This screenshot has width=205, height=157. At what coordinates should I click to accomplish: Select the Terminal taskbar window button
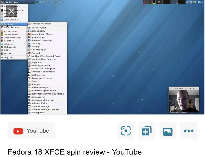coord(50,2)
